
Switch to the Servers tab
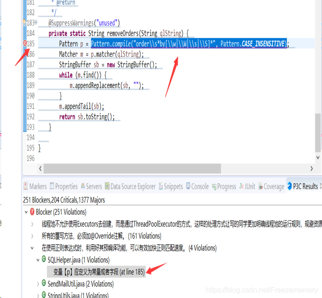91,187
